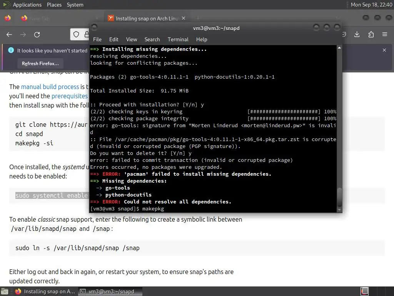Click the vm3@vm3:~/snapd taskbar entry
The width and height of the screenshot is (394, 296).
(110, 291)
